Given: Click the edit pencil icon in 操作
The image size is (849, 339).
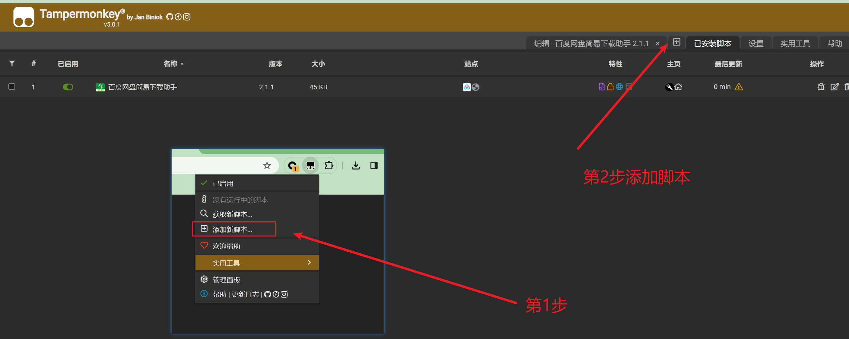Looking at the screenshot, I should 835,87.
